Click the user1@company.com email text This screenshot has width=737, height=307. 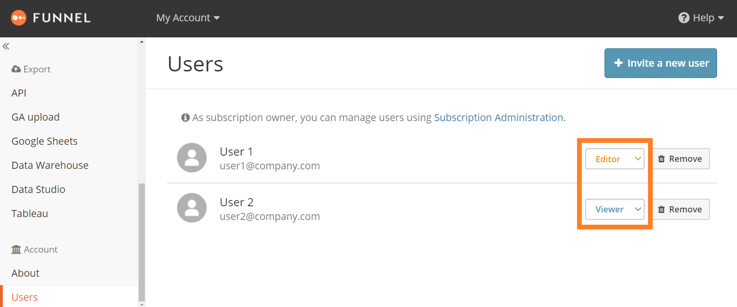point(270,166)
